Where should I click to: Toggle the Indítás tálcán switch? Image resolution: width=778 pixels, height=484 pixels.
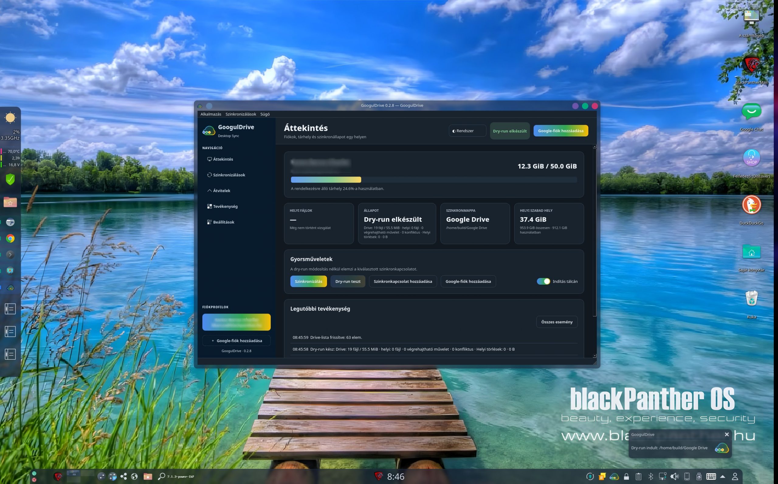click(543, 281)
